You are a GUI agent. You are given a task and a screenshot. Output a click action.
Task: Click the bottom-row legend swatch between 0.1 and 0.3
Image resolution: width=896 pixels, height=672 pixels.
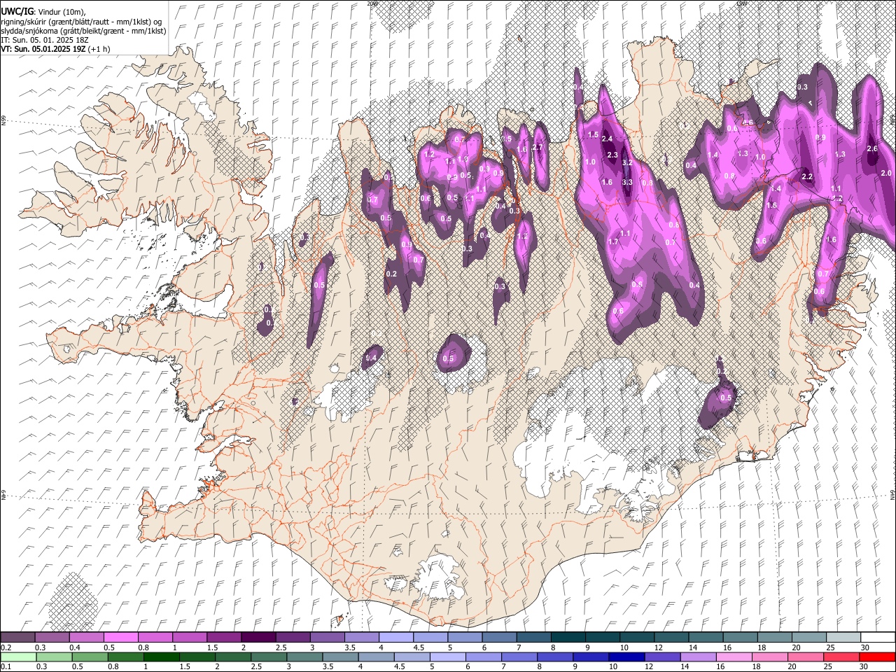pos(18,657)
